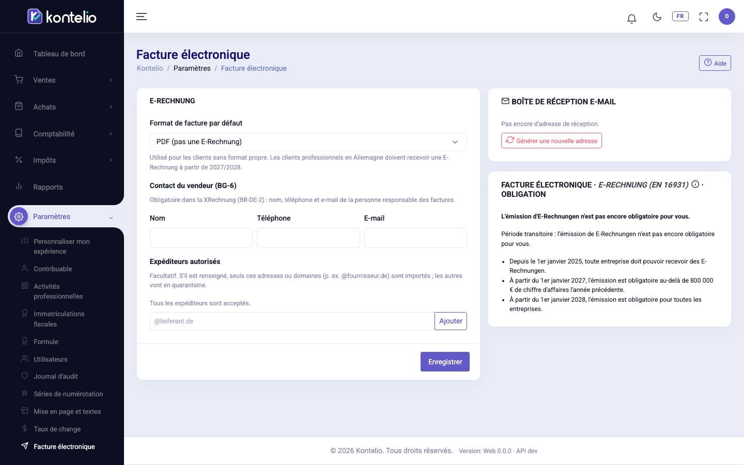Open the default invoice format dropdown

pos(308,142)
